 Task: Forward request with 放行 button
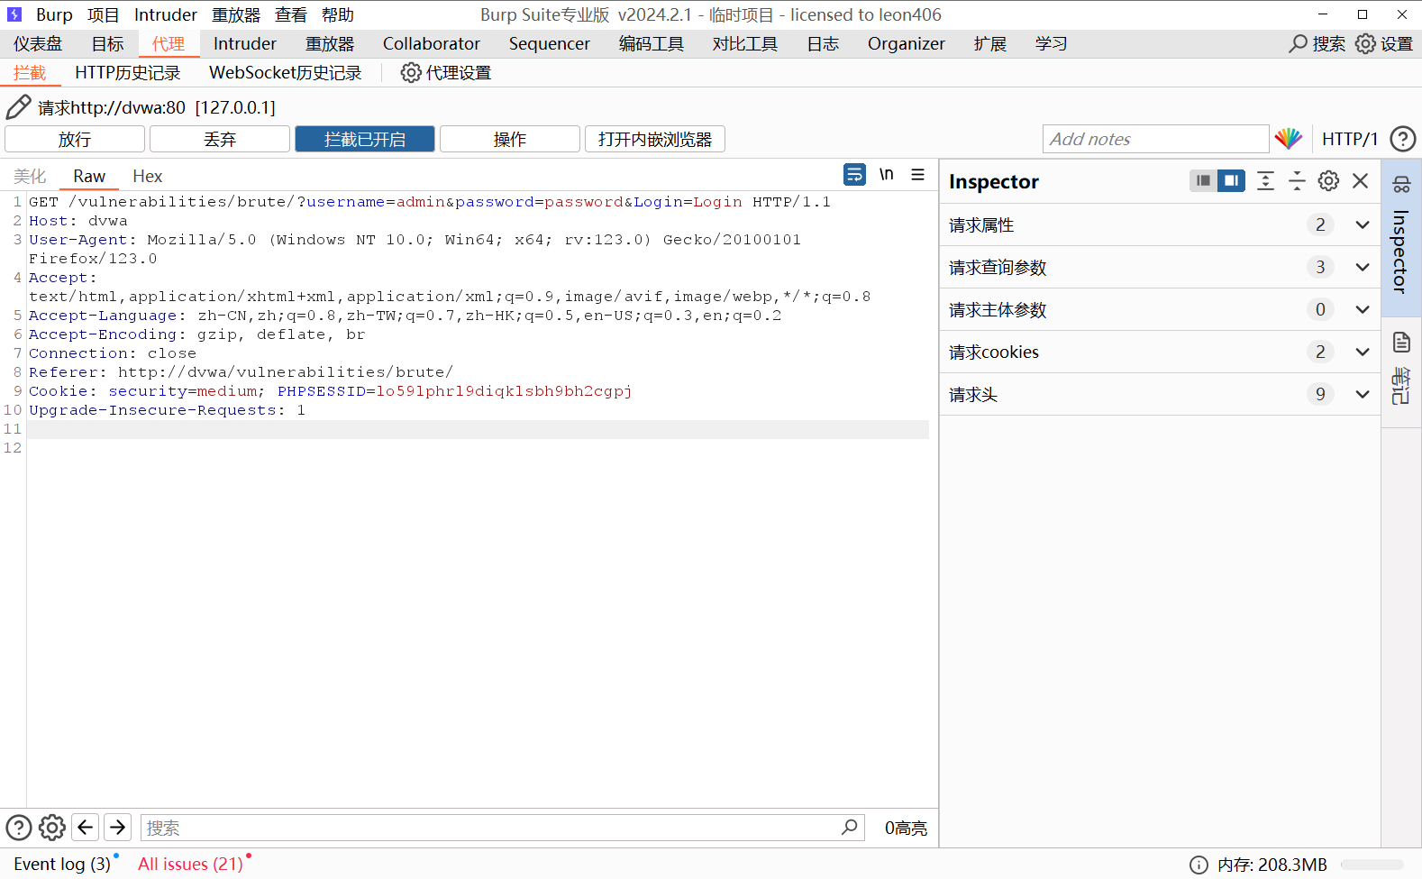75,139
